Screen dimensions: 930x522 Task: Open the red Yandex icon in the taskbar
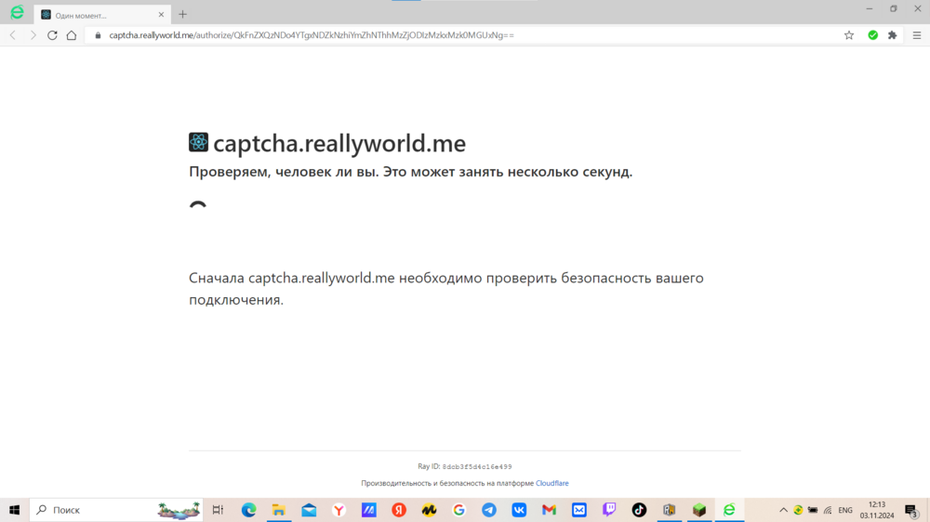click(399, 510)
